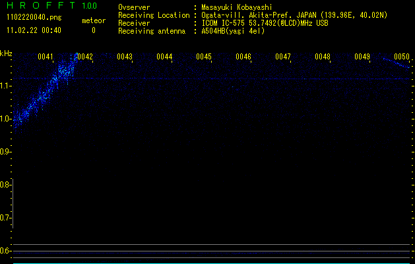Image resolution: width=415 pixels, height=264 pixels.
Task: Click the 1.0 frequency axis label
Action: (5, 119)
